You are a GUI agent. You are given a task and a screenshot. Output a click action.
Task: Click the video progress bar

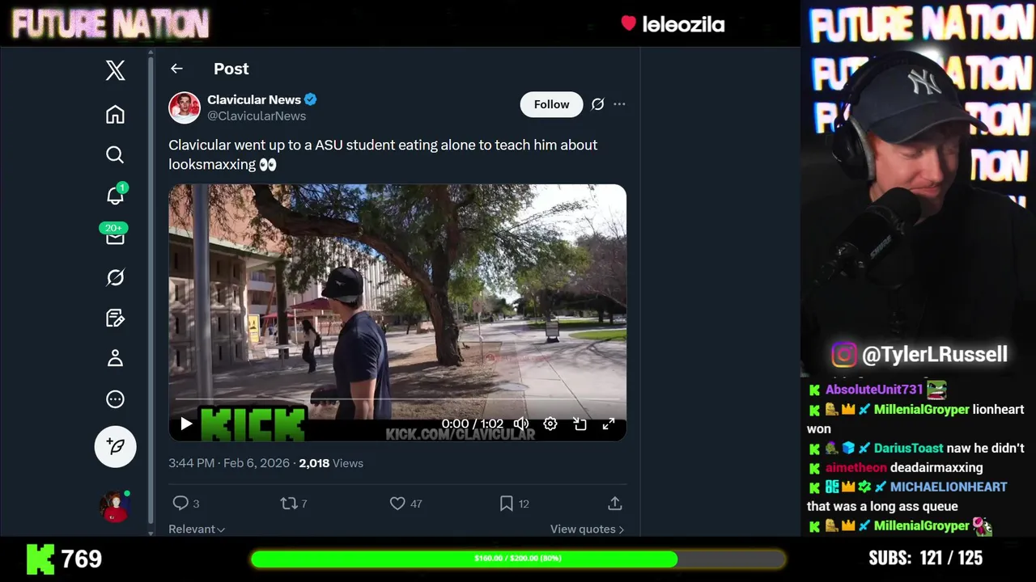(x=397, y=399)
